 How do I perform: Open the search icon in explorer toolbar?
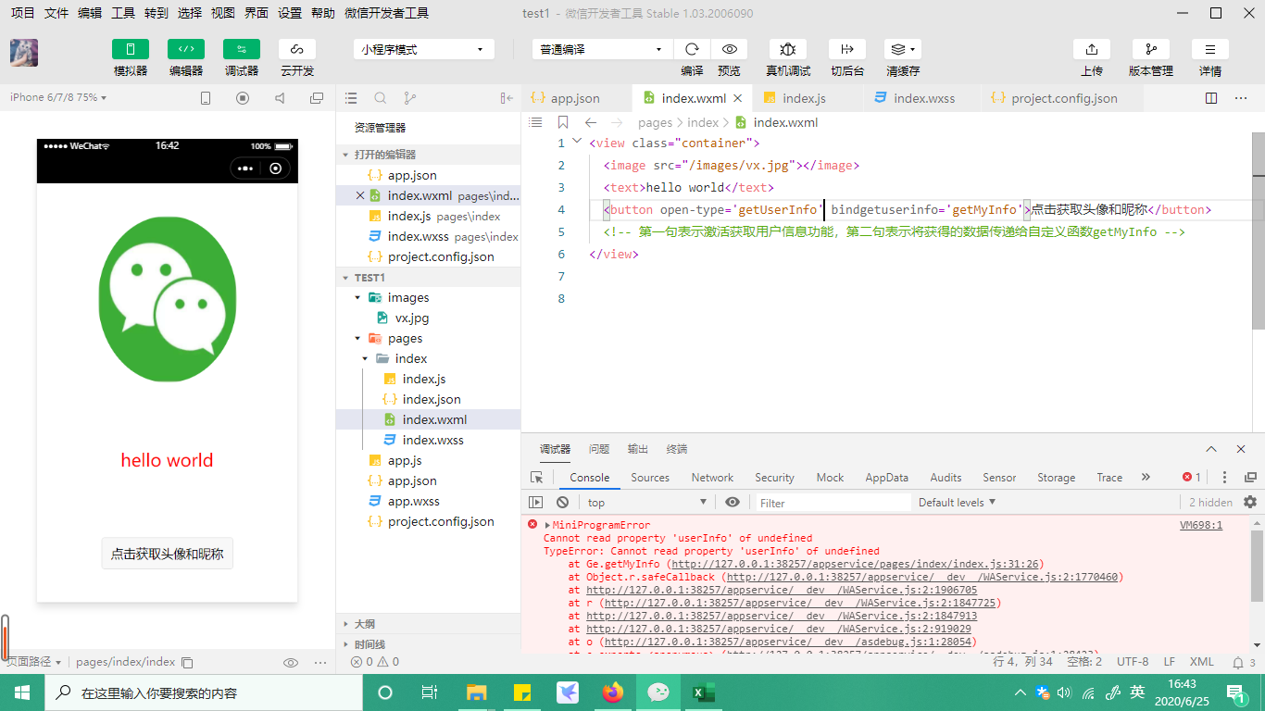pos(381,98)
